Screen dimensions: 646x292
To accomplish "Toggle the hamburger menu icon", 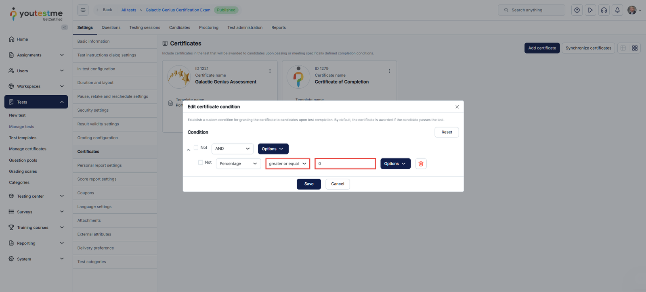I will point(83,10).
